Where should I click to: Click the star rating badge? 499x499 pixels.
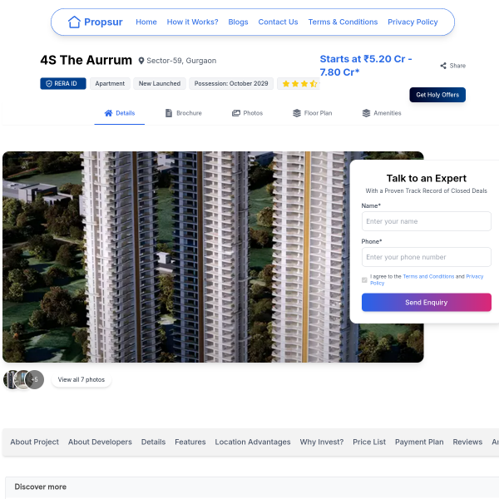pyautogui.click(x=299, y=84)
